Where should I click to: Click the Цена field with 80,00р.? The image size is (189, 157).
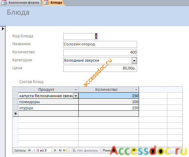(100, 68)
